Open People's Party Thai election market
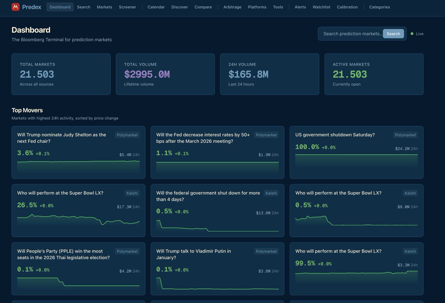Viewport: 445px width, 303px height. point(78,269)
